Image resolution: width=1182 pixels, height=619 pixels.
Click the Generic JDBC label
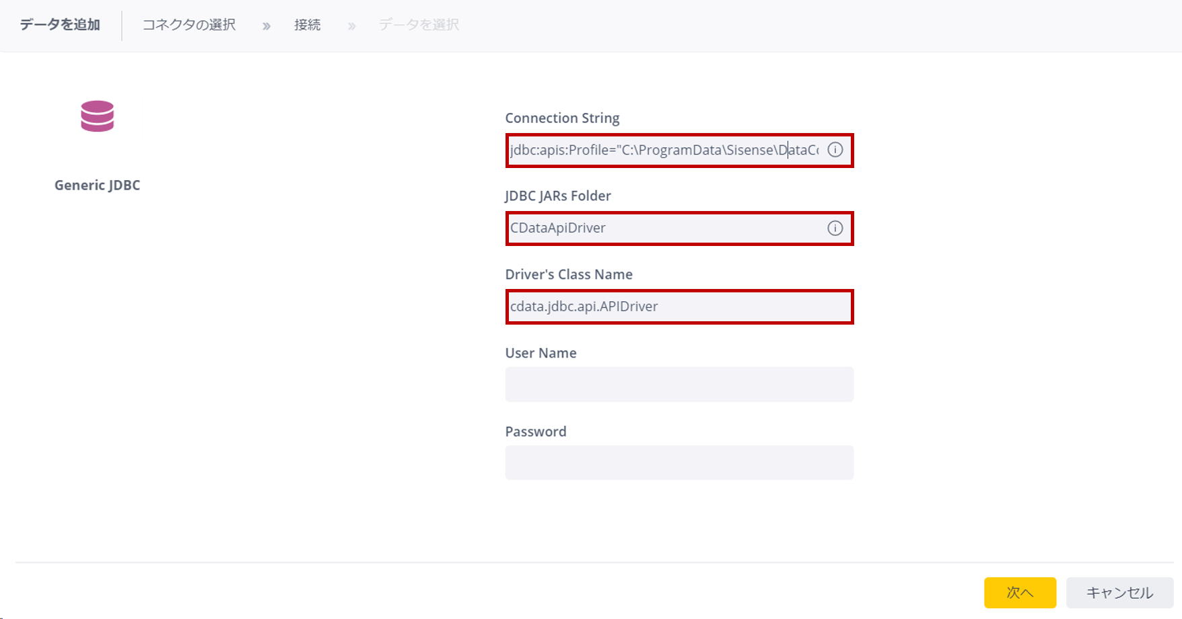click(98, 185)
